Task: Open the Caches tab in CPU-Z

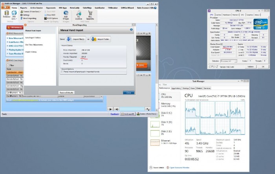Action: [218, 15]
